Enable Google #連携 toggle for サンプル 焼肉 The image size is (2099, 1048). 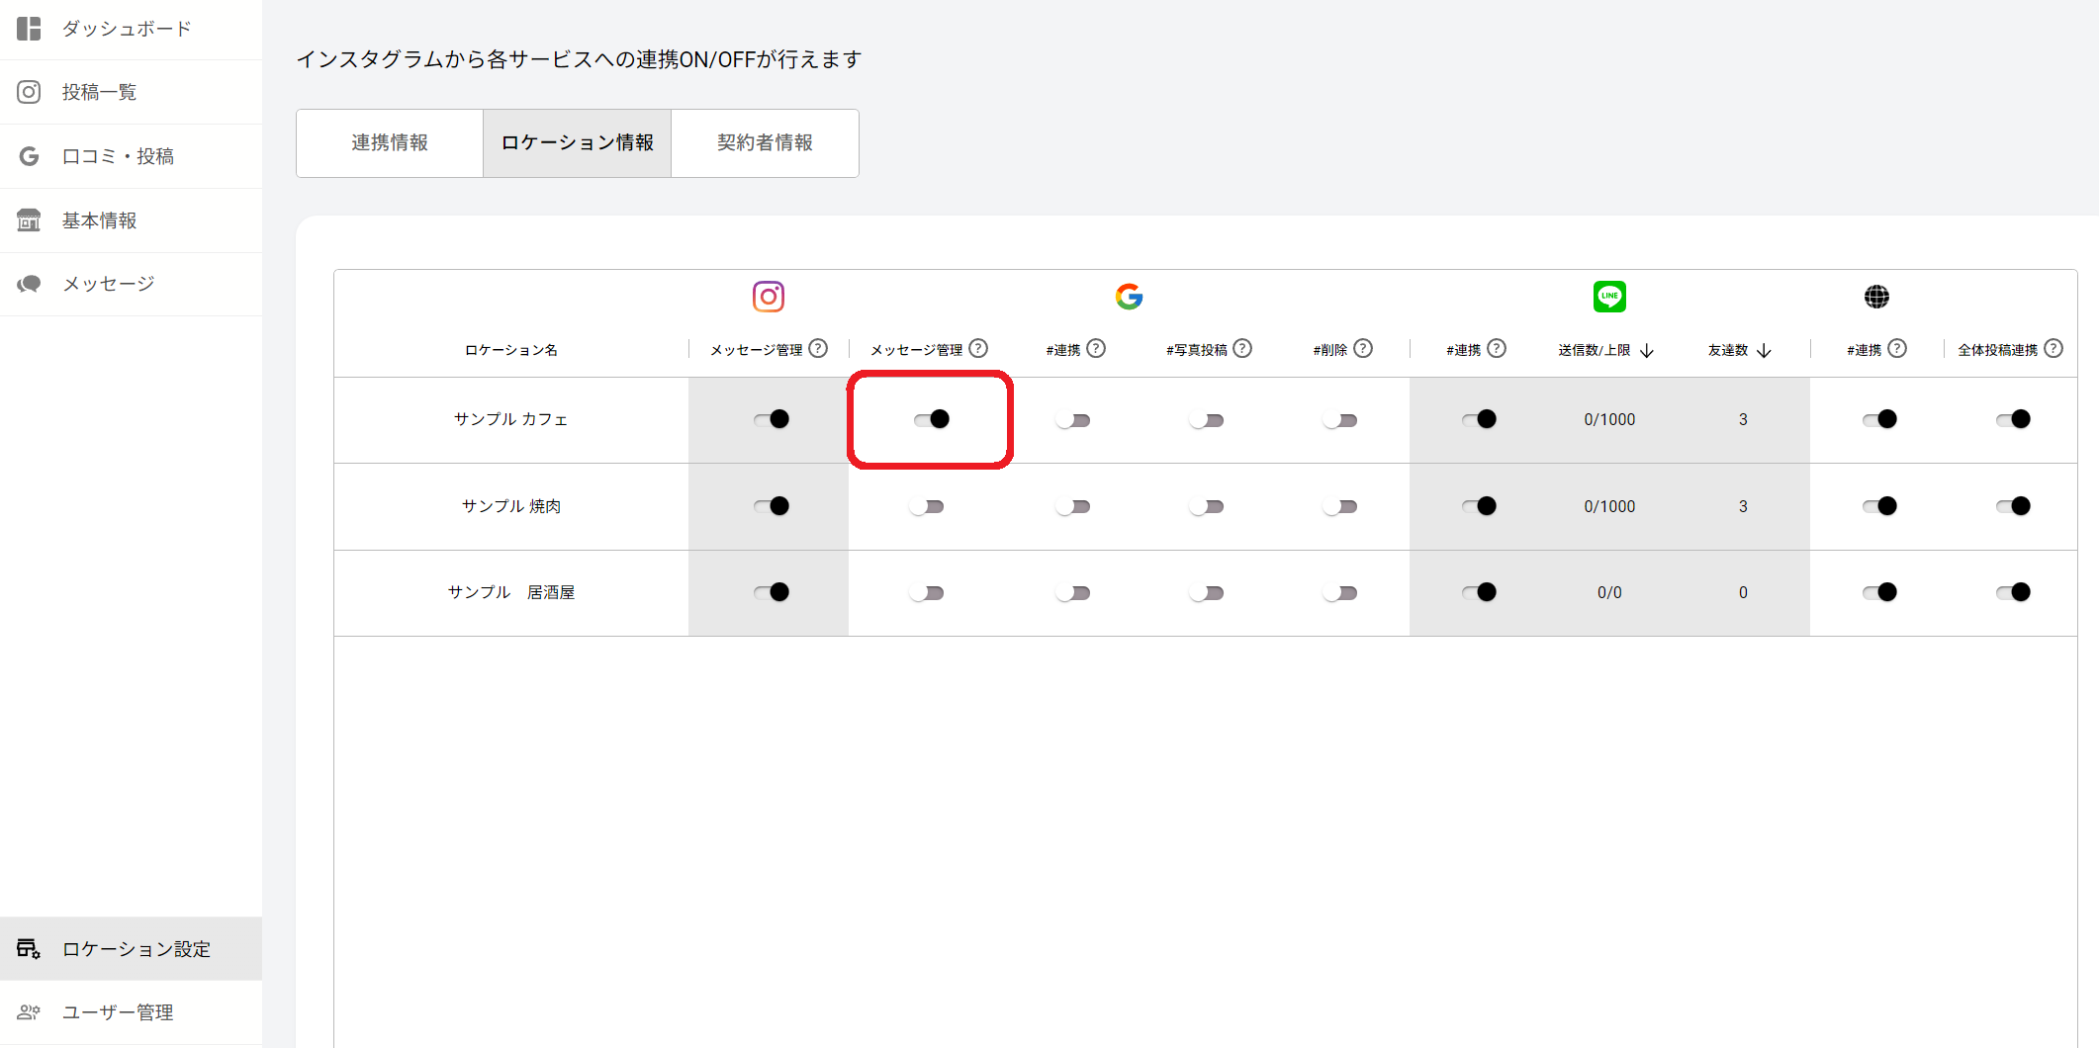coord(1072,506)
